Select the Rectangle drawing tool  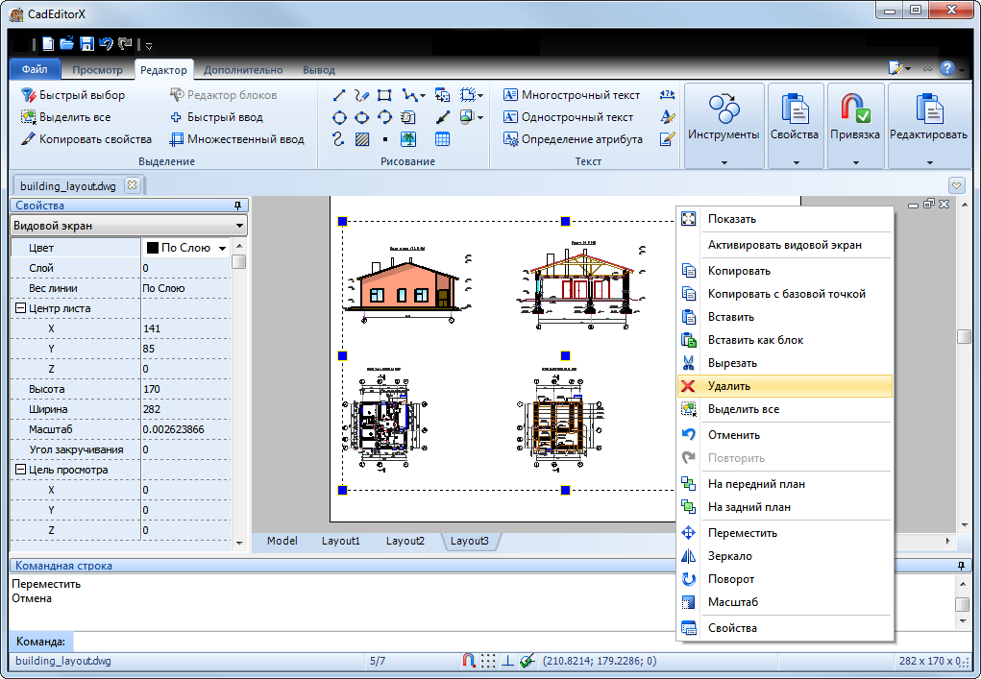(384, 95)
